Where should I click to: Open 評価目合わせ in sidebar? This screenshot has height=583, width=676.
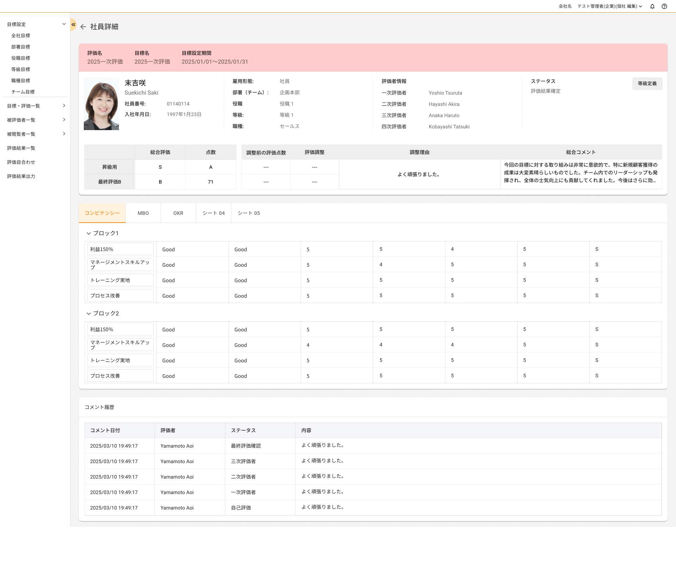(x=21, y=162)
